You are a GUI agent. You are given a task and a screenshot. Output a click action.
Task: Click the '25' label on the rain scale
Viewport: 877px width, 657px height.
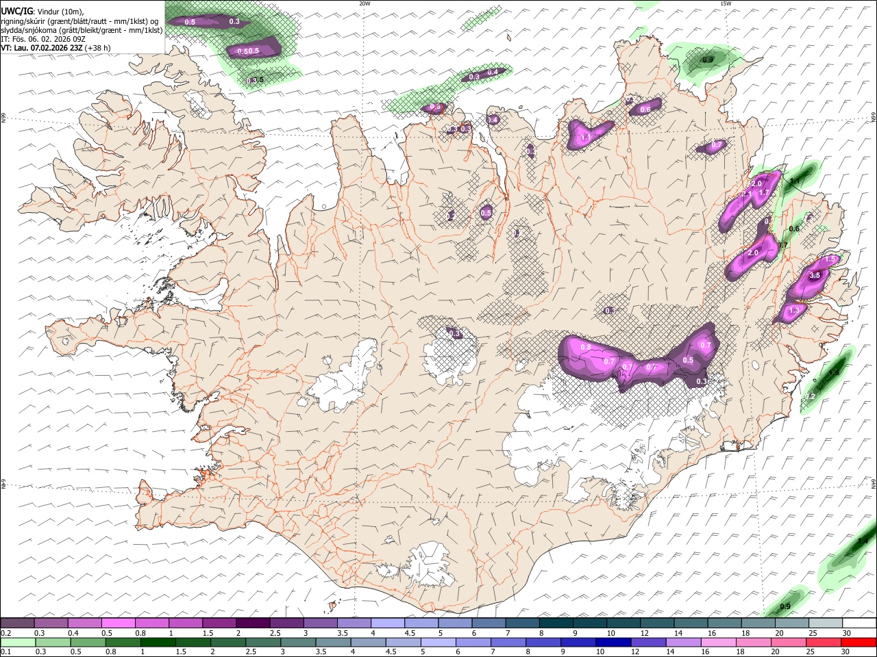click(811, 652)
